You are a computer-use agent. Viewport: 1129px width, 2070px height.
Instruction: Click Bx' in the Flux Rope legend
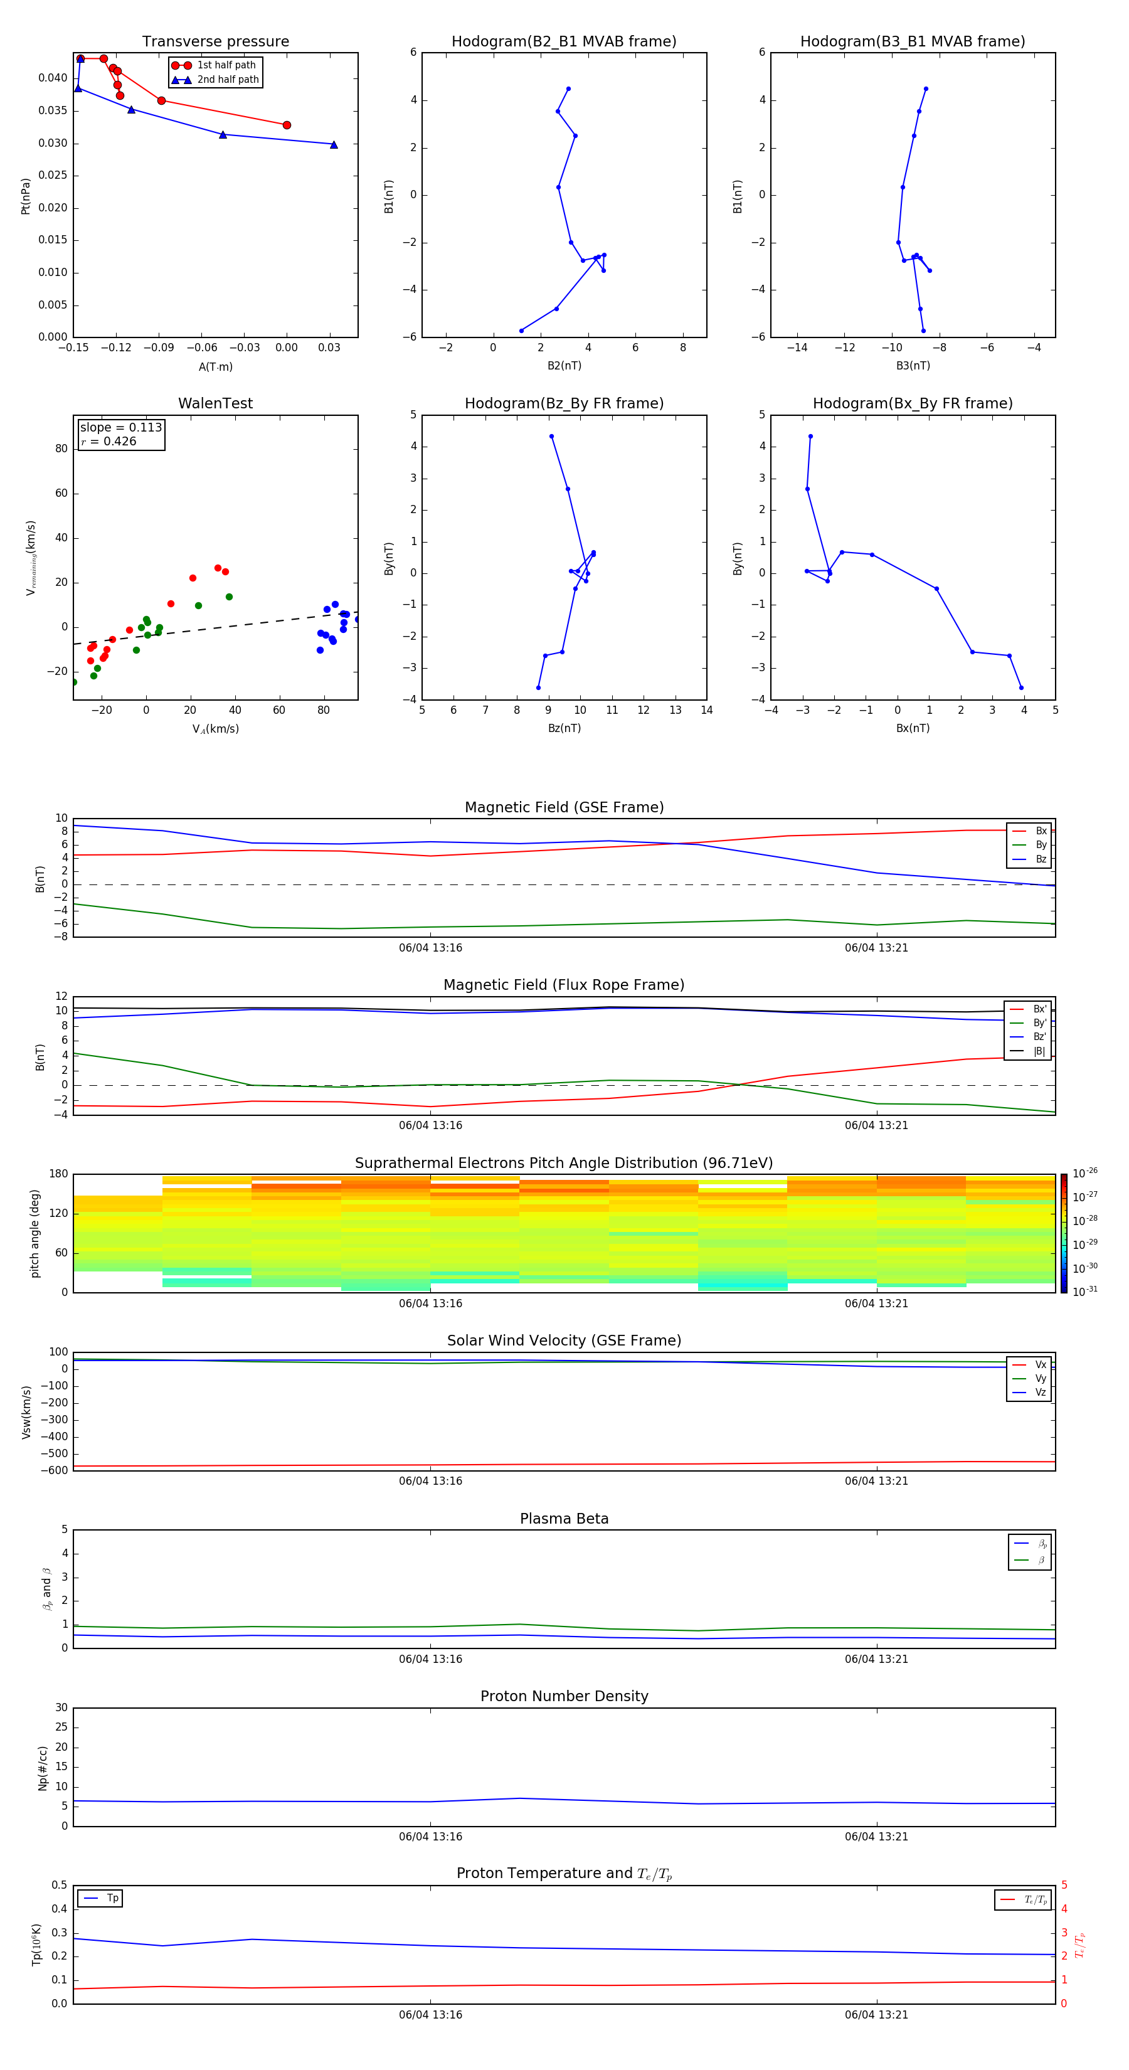coord(1029,1009)
